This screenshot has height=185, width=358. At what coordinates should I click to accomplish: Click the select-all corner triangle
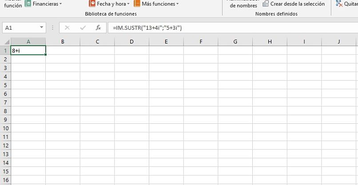click(x=7, y=42)
